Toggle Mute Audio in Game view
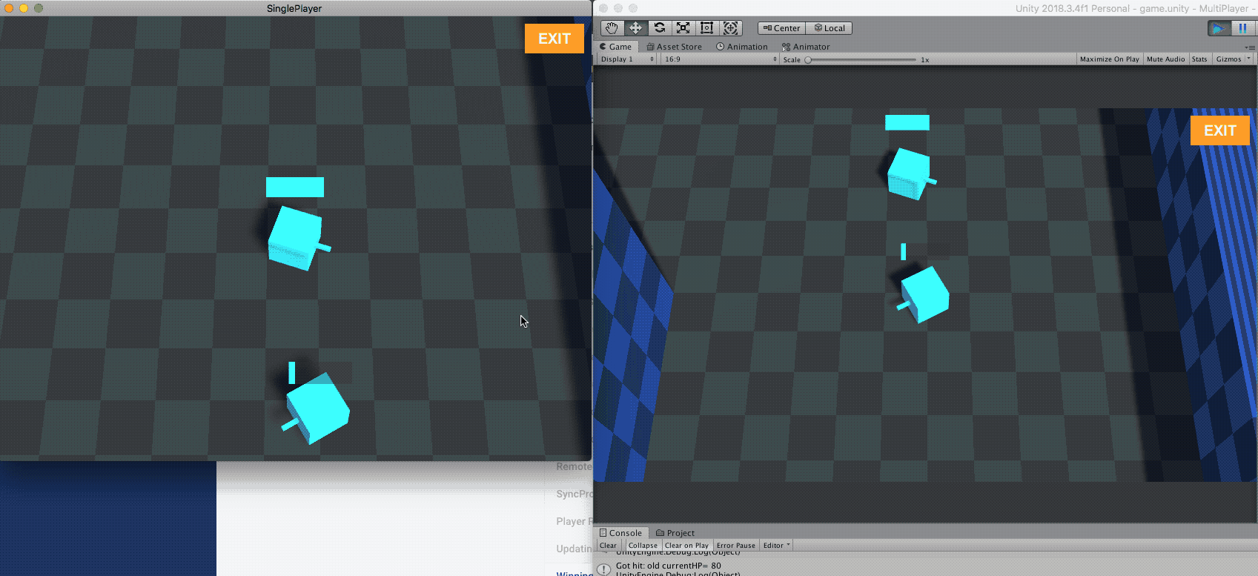Viewport: 1258px width, 576px height. tap(1165, 59)
